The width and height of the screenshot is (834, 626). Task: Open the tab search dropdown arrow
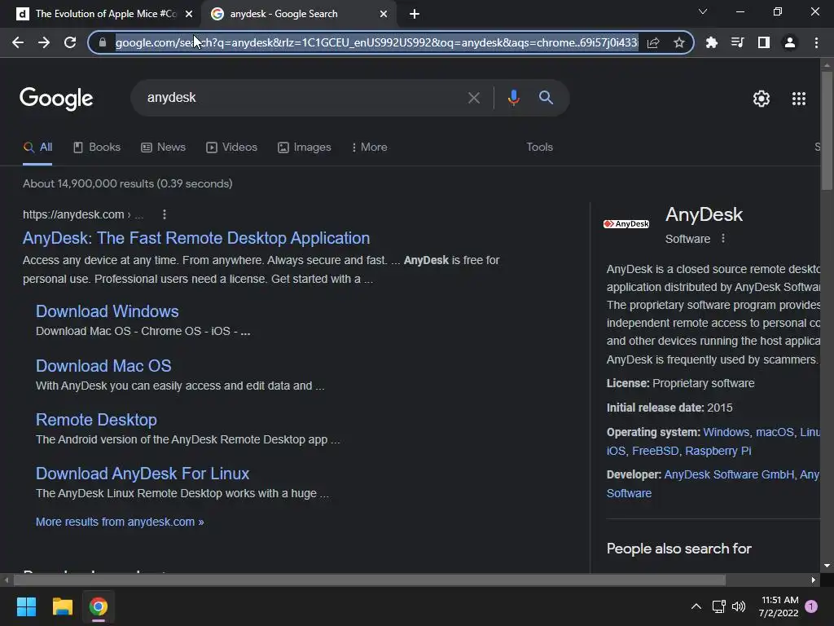[703, 11]
